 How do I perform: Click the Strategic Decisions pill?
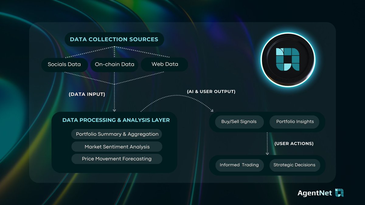click(x=294, y=165)
